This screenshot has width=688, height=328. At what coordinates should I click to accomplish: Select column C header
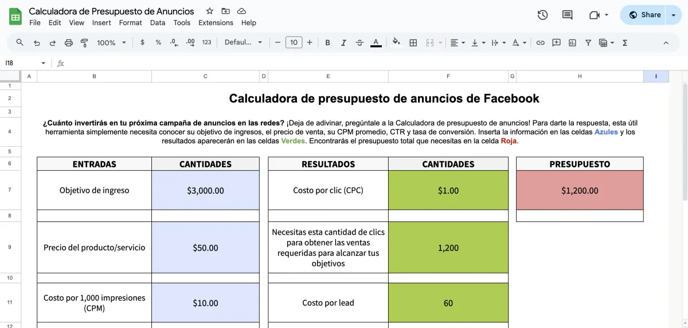tap(205, 76)
